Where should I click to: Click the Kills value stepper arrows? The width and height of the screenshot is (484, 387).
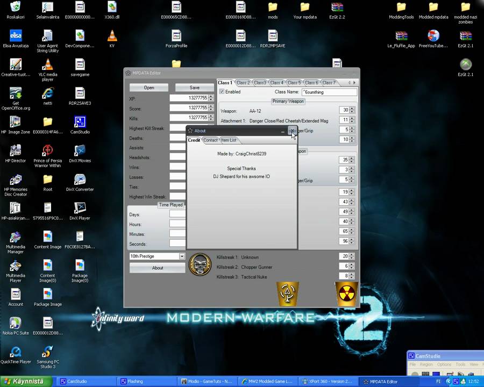(x=211, y=118)
